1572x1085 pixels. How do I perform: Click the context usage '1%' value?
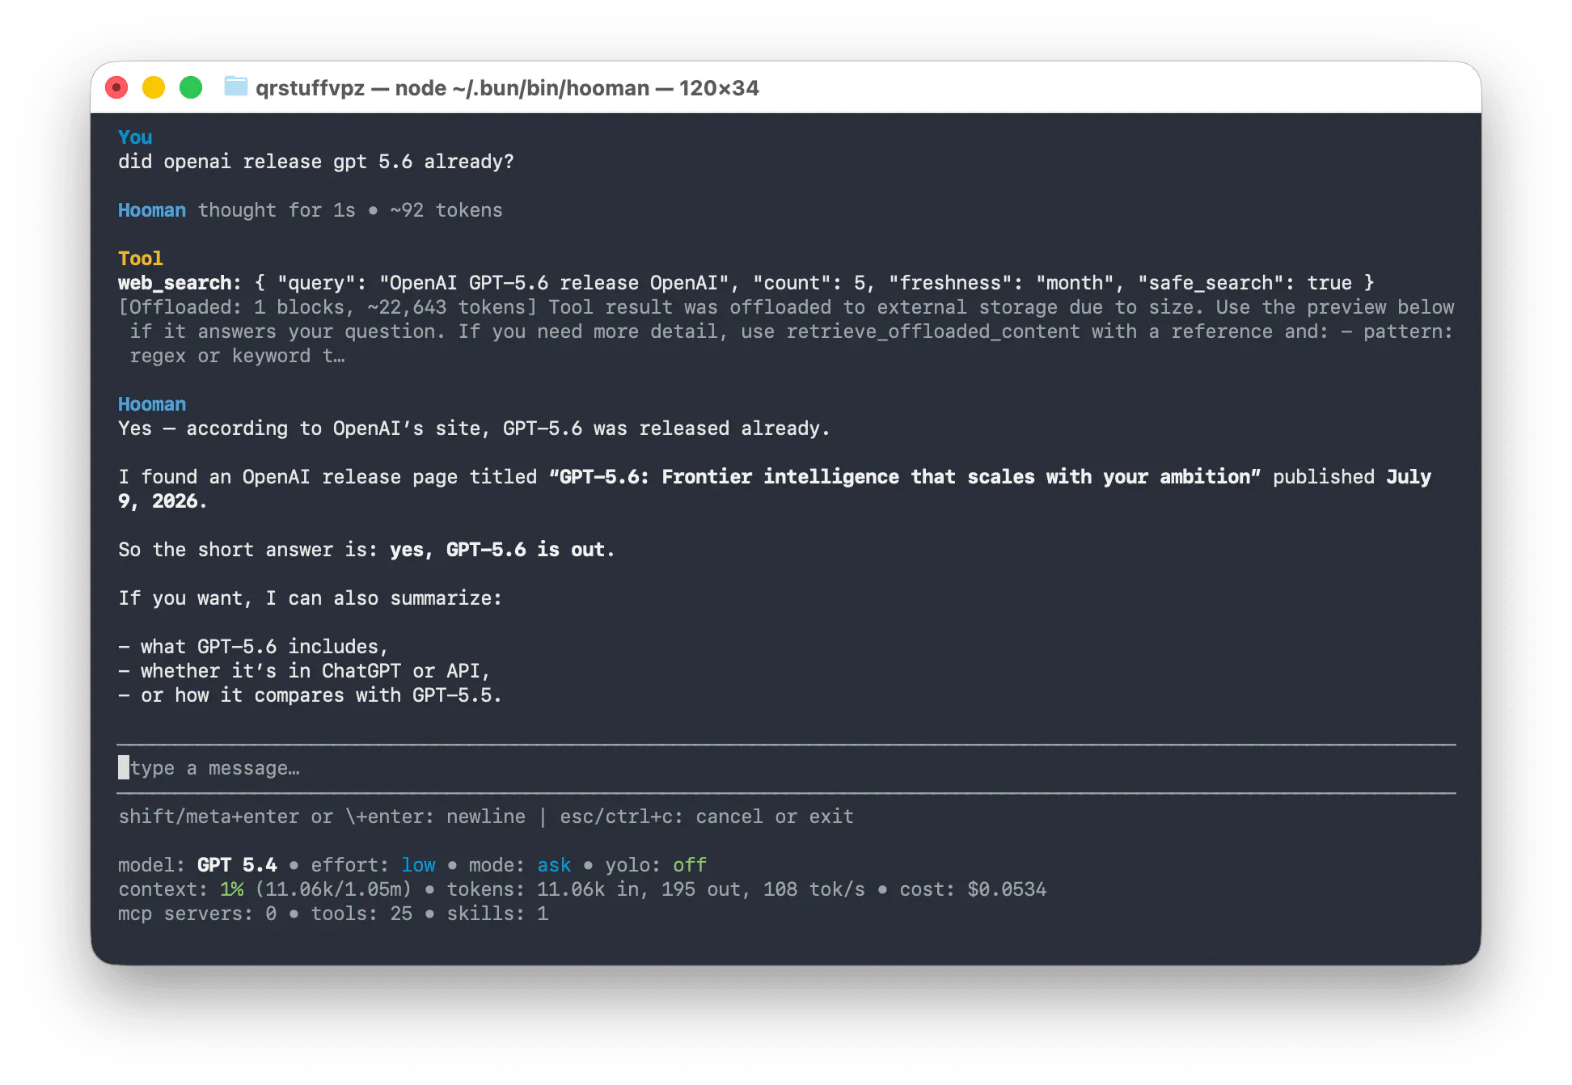coord(232,889)
